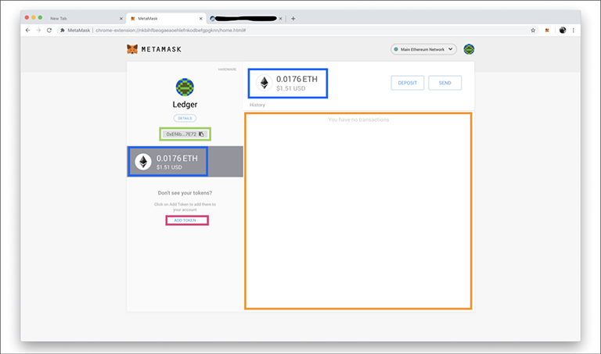
Task: Switch to the redacted third browser tab
Action: tap(246, 19)
